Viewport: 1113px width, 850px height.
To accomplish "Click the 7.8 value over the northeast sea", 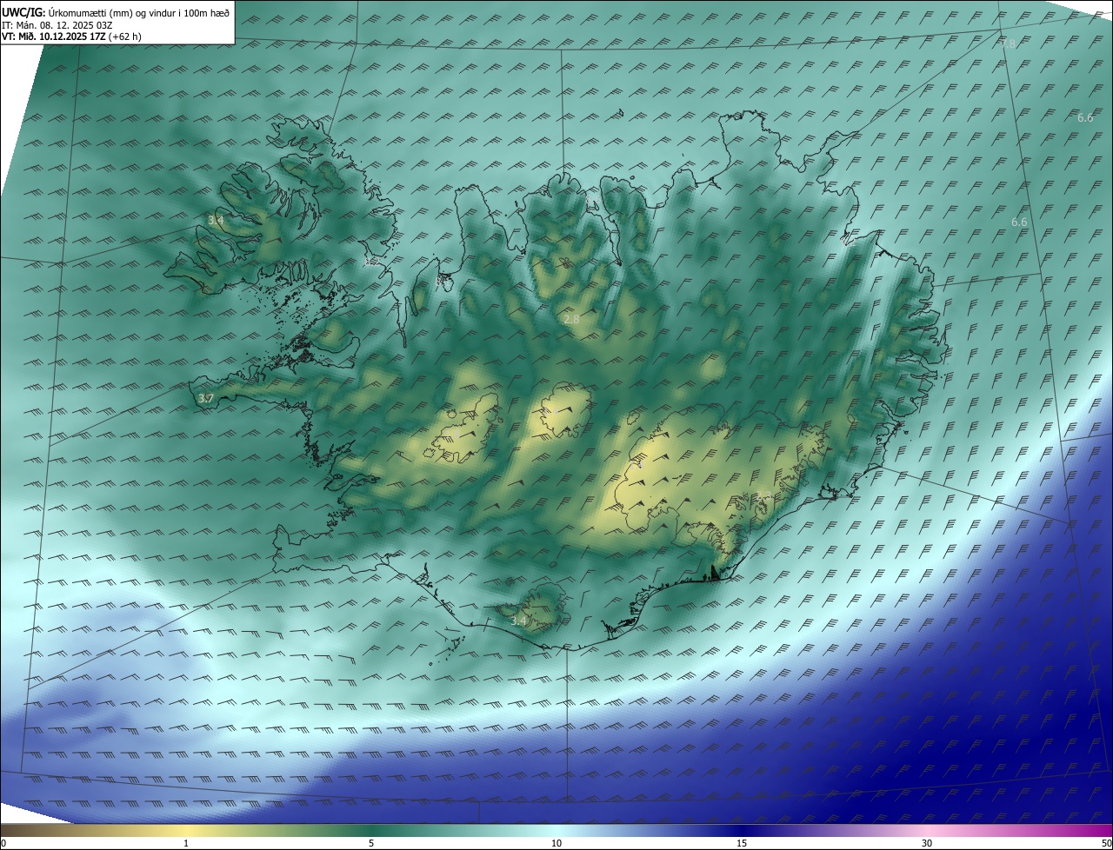I will pos(1008,43).
